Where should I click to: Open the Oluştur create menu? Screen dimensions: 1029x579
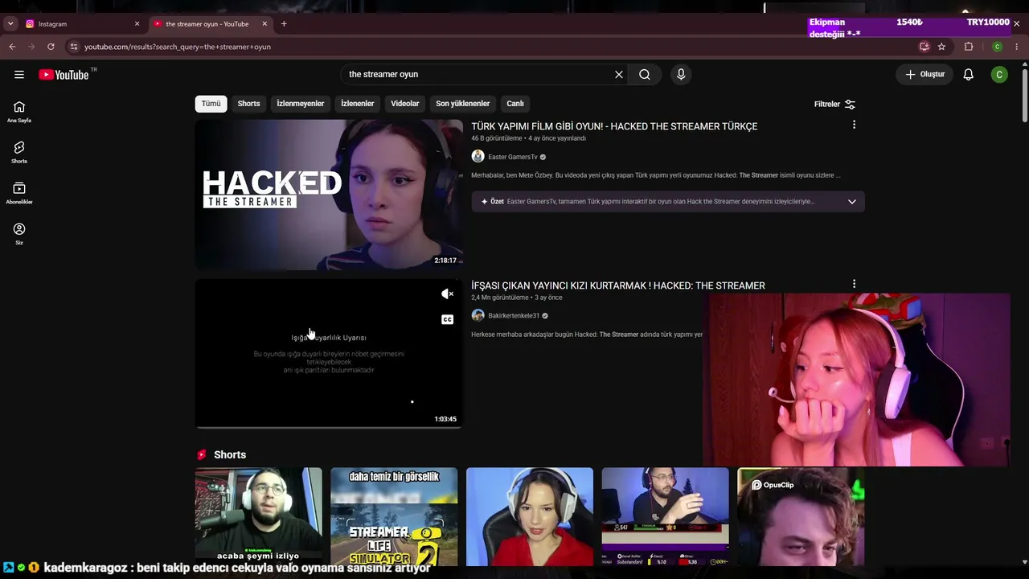click(x=925, y=75)
